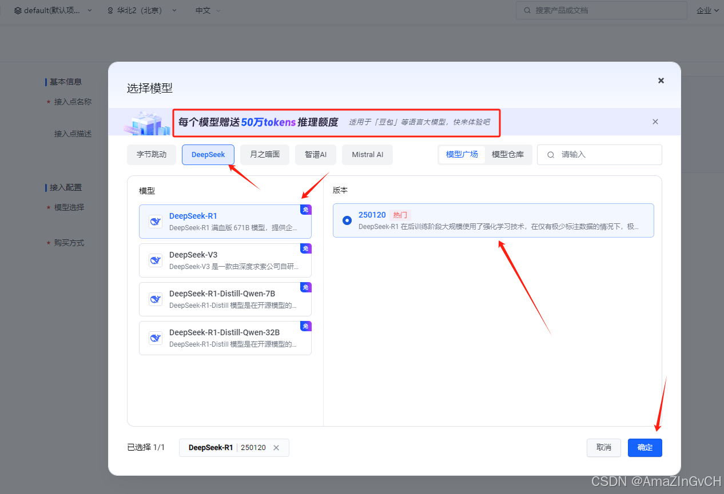
Task: Select the 字节跳动 provider tab
Action: 152,155
